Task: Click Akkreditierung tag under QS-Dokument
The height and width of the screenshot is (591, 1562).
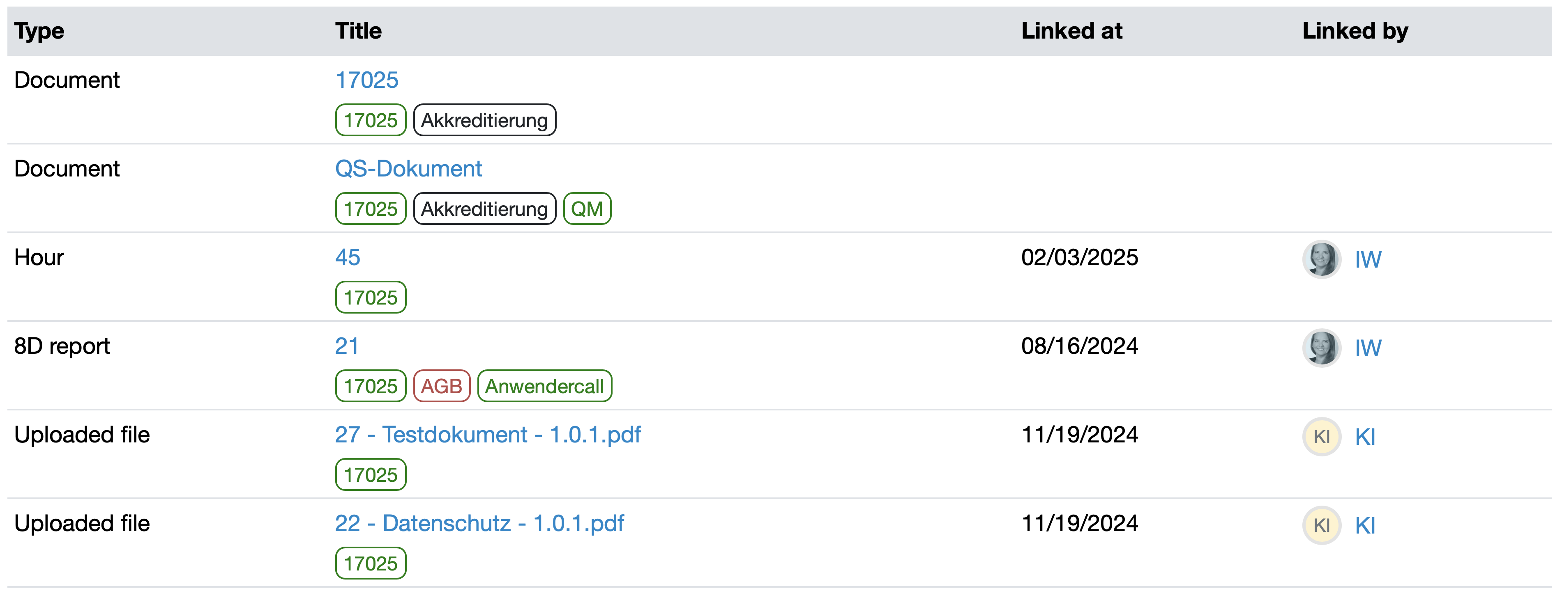Action: (484, 209)
